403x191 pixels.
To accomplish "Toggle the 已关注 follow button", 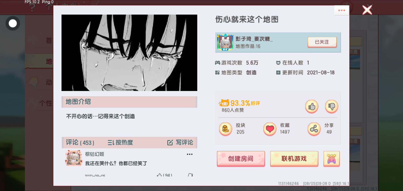I will pos(322,42).
